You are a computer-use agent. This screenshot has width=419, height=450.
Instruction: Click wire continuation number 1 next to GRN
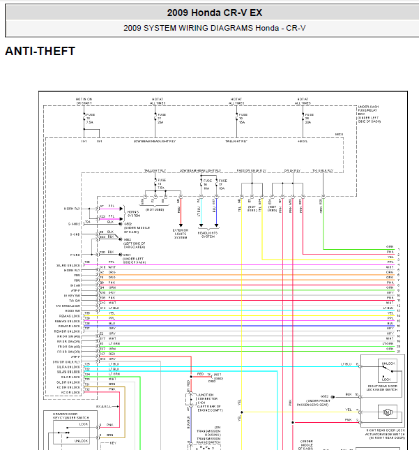(x=399, y=249)
